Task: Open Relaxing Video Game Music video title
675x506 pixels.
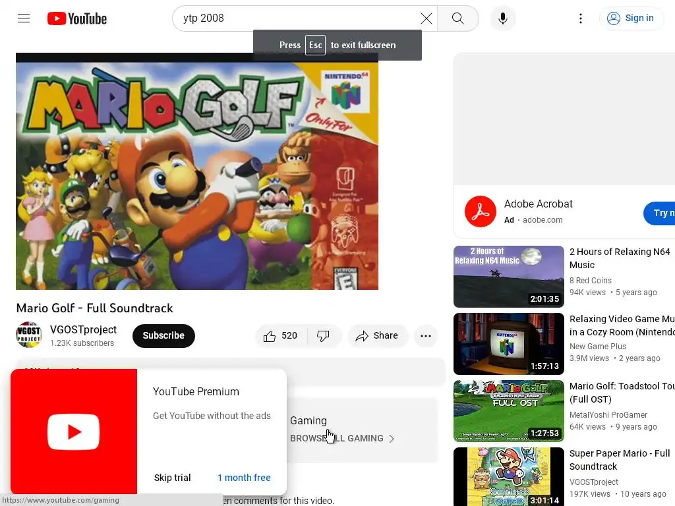Action: pyautogui.click(x=622, y=325)
